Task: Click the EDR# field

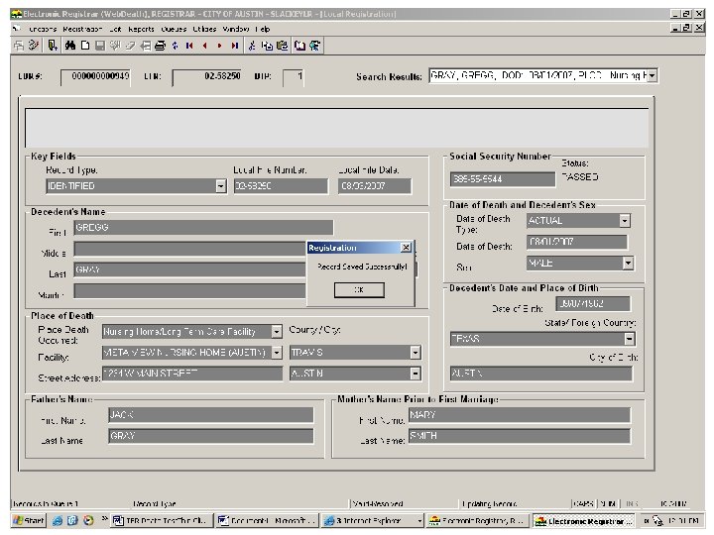Action: click(x=95, y=76)
